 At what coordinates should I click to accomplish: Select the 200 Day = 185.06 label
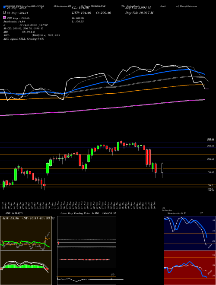18,18
